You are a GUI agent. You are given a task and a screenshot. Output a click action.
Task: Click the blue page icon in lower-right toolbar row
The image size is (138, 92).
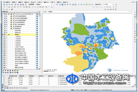tap(105, 9)
